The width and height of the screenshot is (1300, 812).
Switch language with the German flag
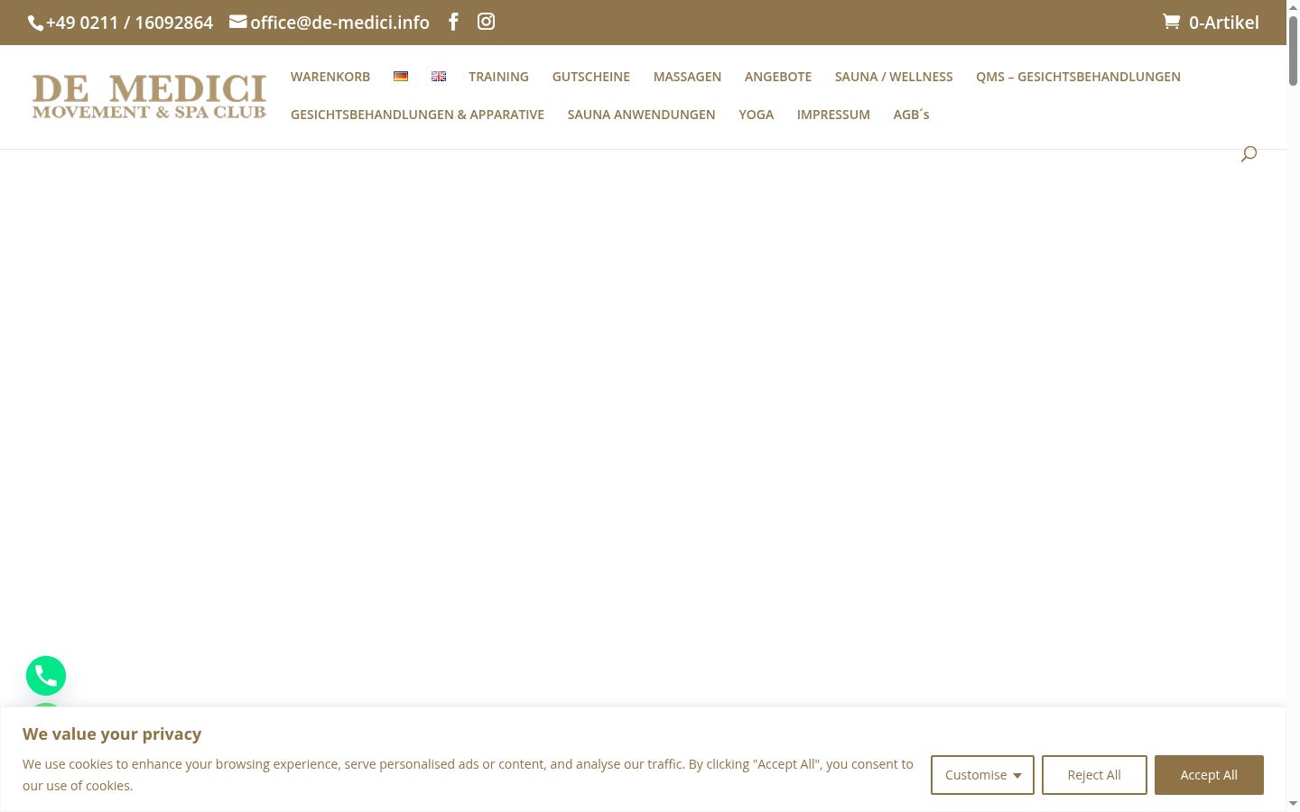tap(401, 77)
